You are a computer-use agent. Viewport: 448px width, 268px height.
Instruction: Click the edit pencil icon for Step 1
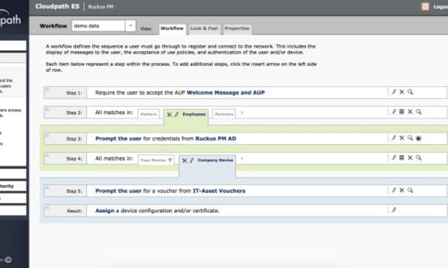click(x=393, y=92)
